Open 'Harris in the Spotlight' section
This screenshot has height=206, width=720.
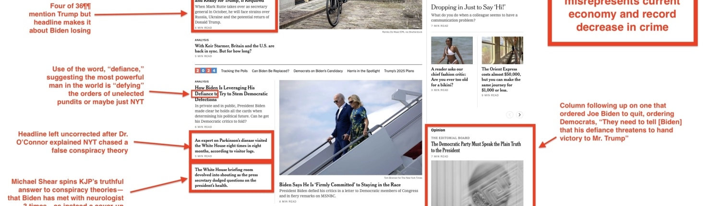[x=363, y=71]
